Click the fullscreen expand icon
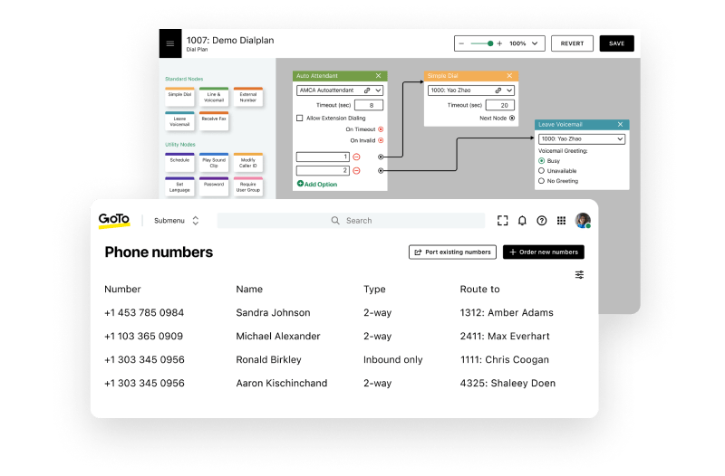725x476 pixels. click(x=503, y=220)
